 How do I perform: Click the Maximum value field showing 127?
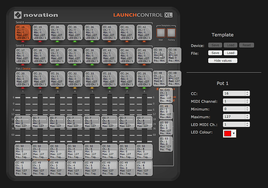click(234, 117)
